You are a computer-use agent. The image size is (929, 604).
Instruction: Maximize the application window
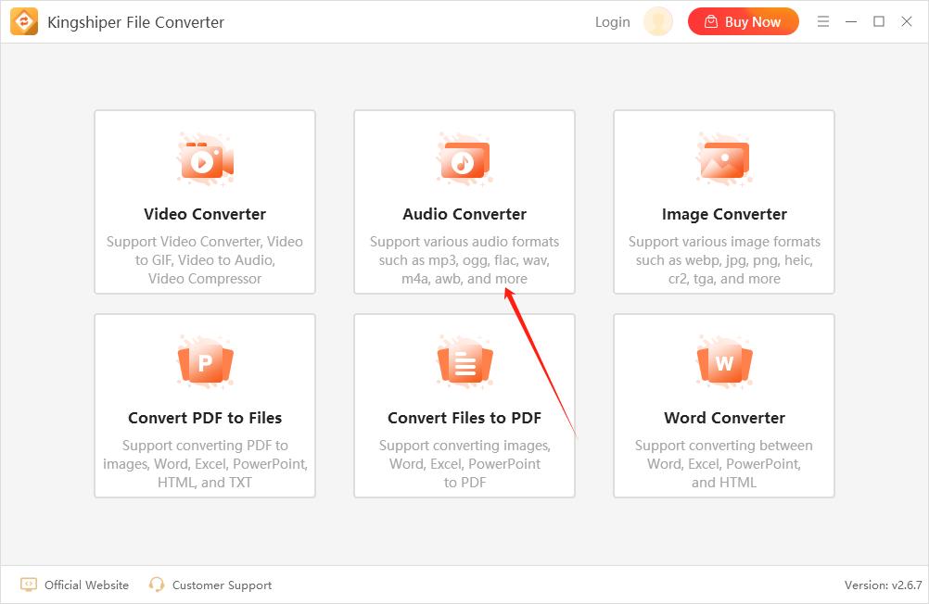pos(879,21)
